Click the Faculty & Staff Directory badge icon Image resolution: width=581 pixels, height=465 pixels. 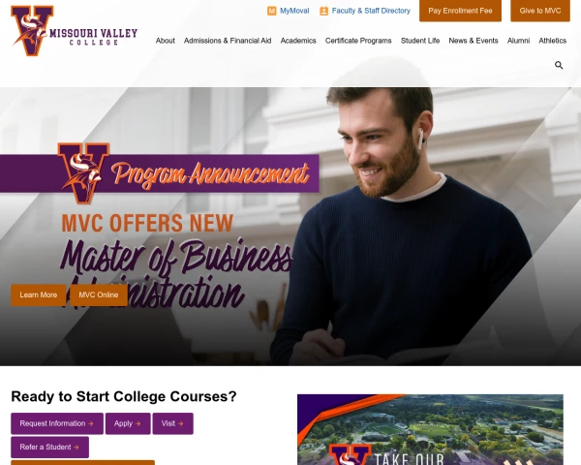click(323, 11)
